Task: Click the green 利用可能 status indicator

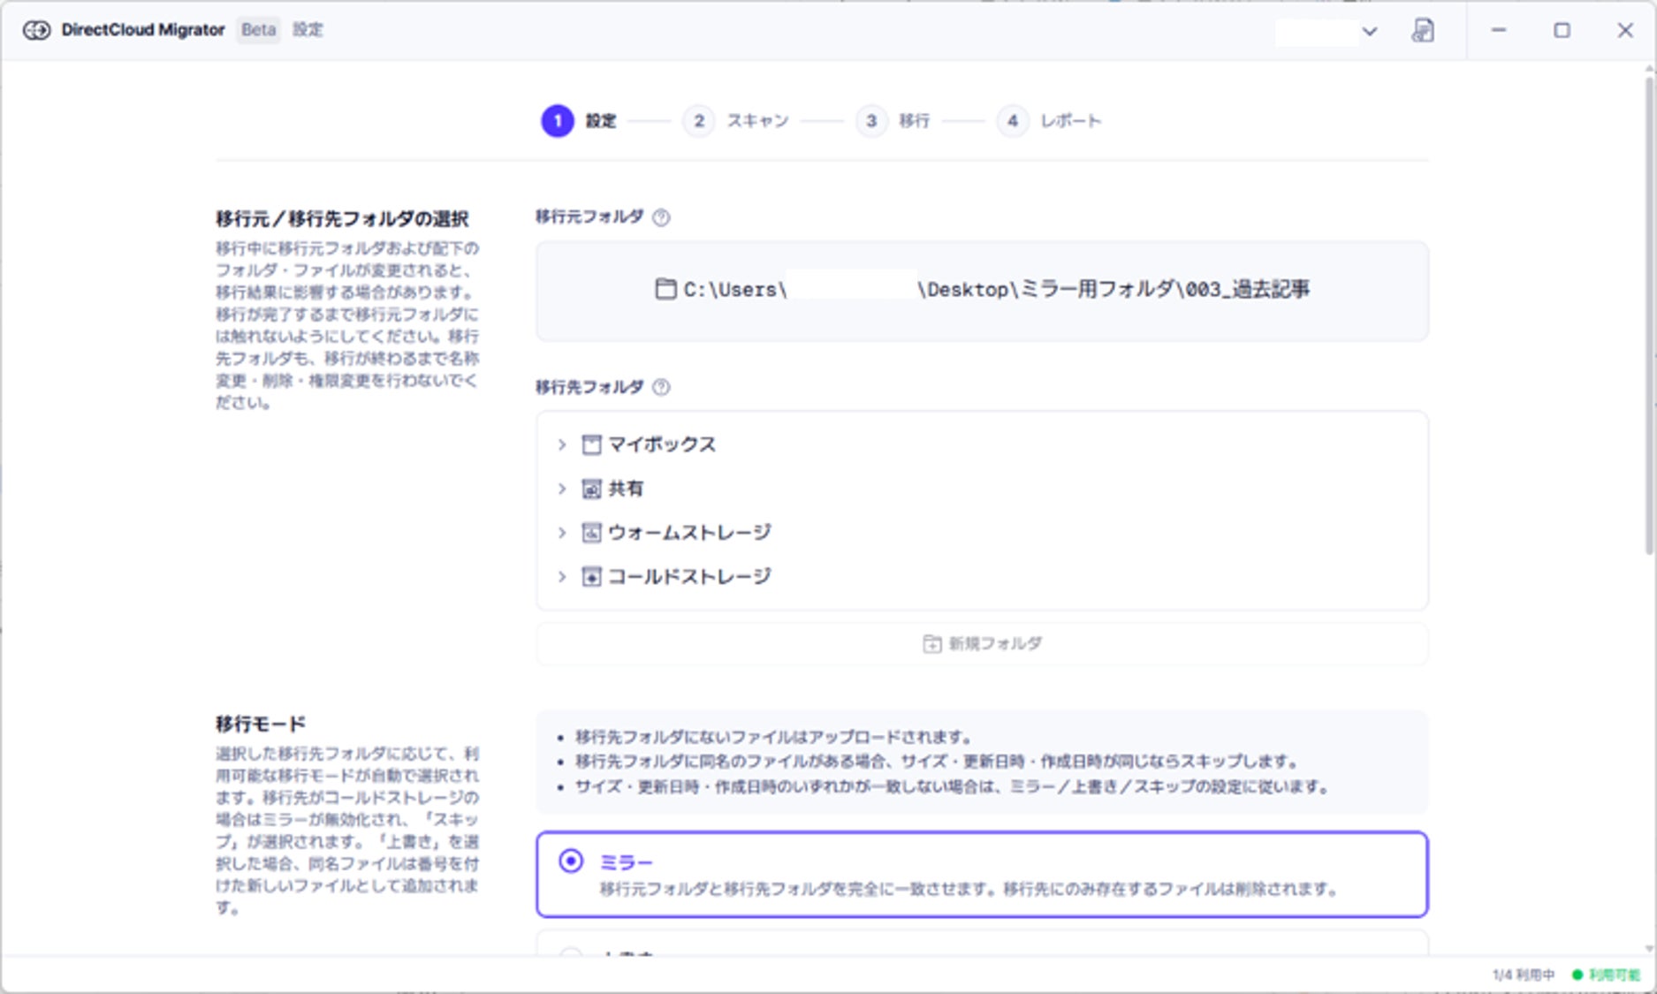Action: 1606,975
